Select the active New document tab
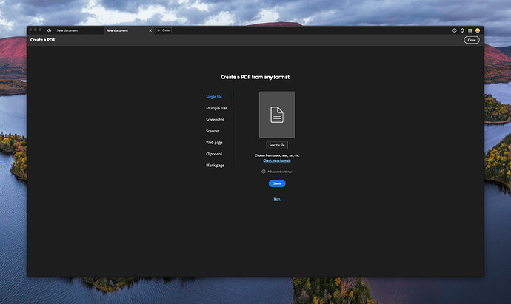Viewport: 511px width, 304px height. click(118, 30)
